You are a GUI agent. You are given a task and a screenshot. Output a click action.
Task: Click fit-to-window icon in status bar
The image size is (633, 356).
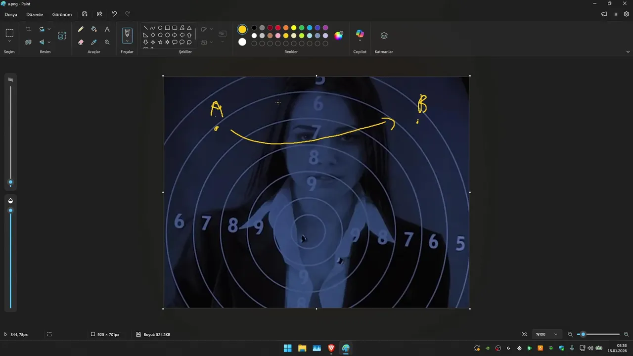(524, 334)
